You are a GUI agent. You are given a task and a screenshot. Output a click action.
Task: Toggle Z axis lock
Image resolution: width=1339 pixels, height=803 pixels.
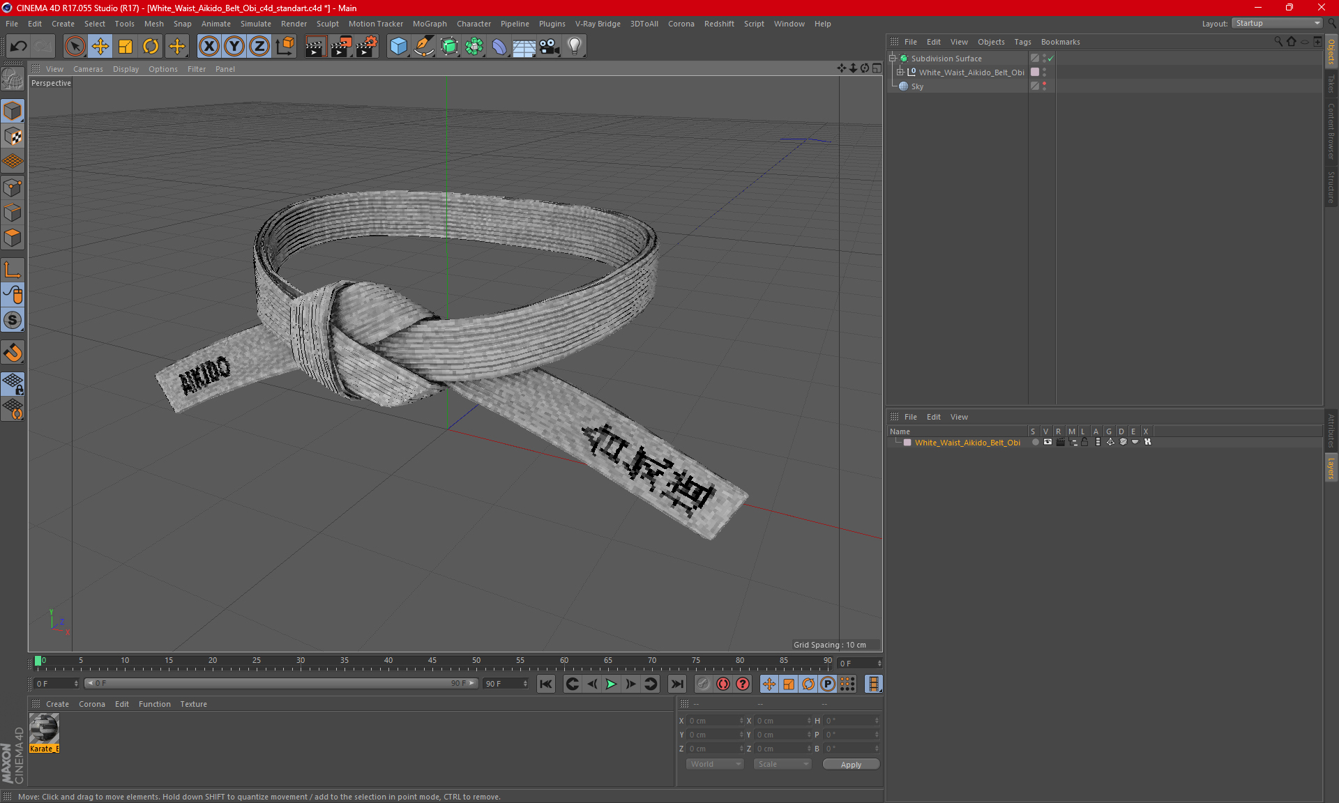259,47
